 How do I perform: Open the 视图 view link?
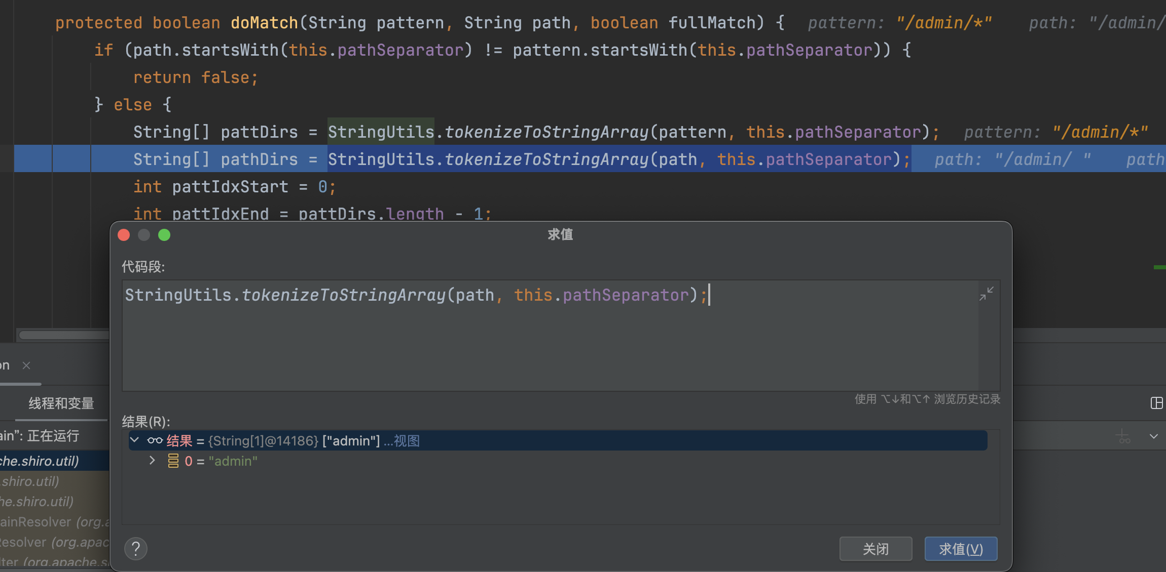(x=406, y=441)
